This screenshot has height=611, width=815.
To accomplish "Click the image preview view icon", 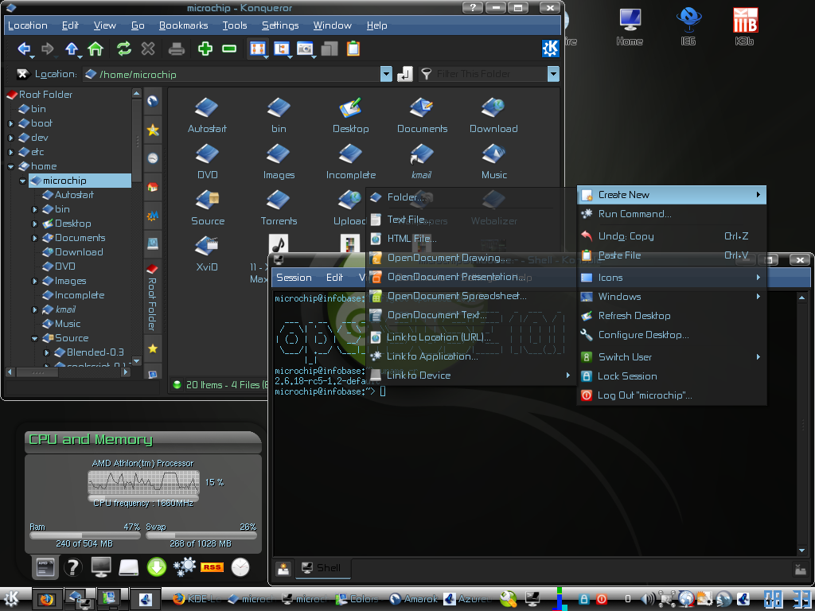I will (305, 49).
